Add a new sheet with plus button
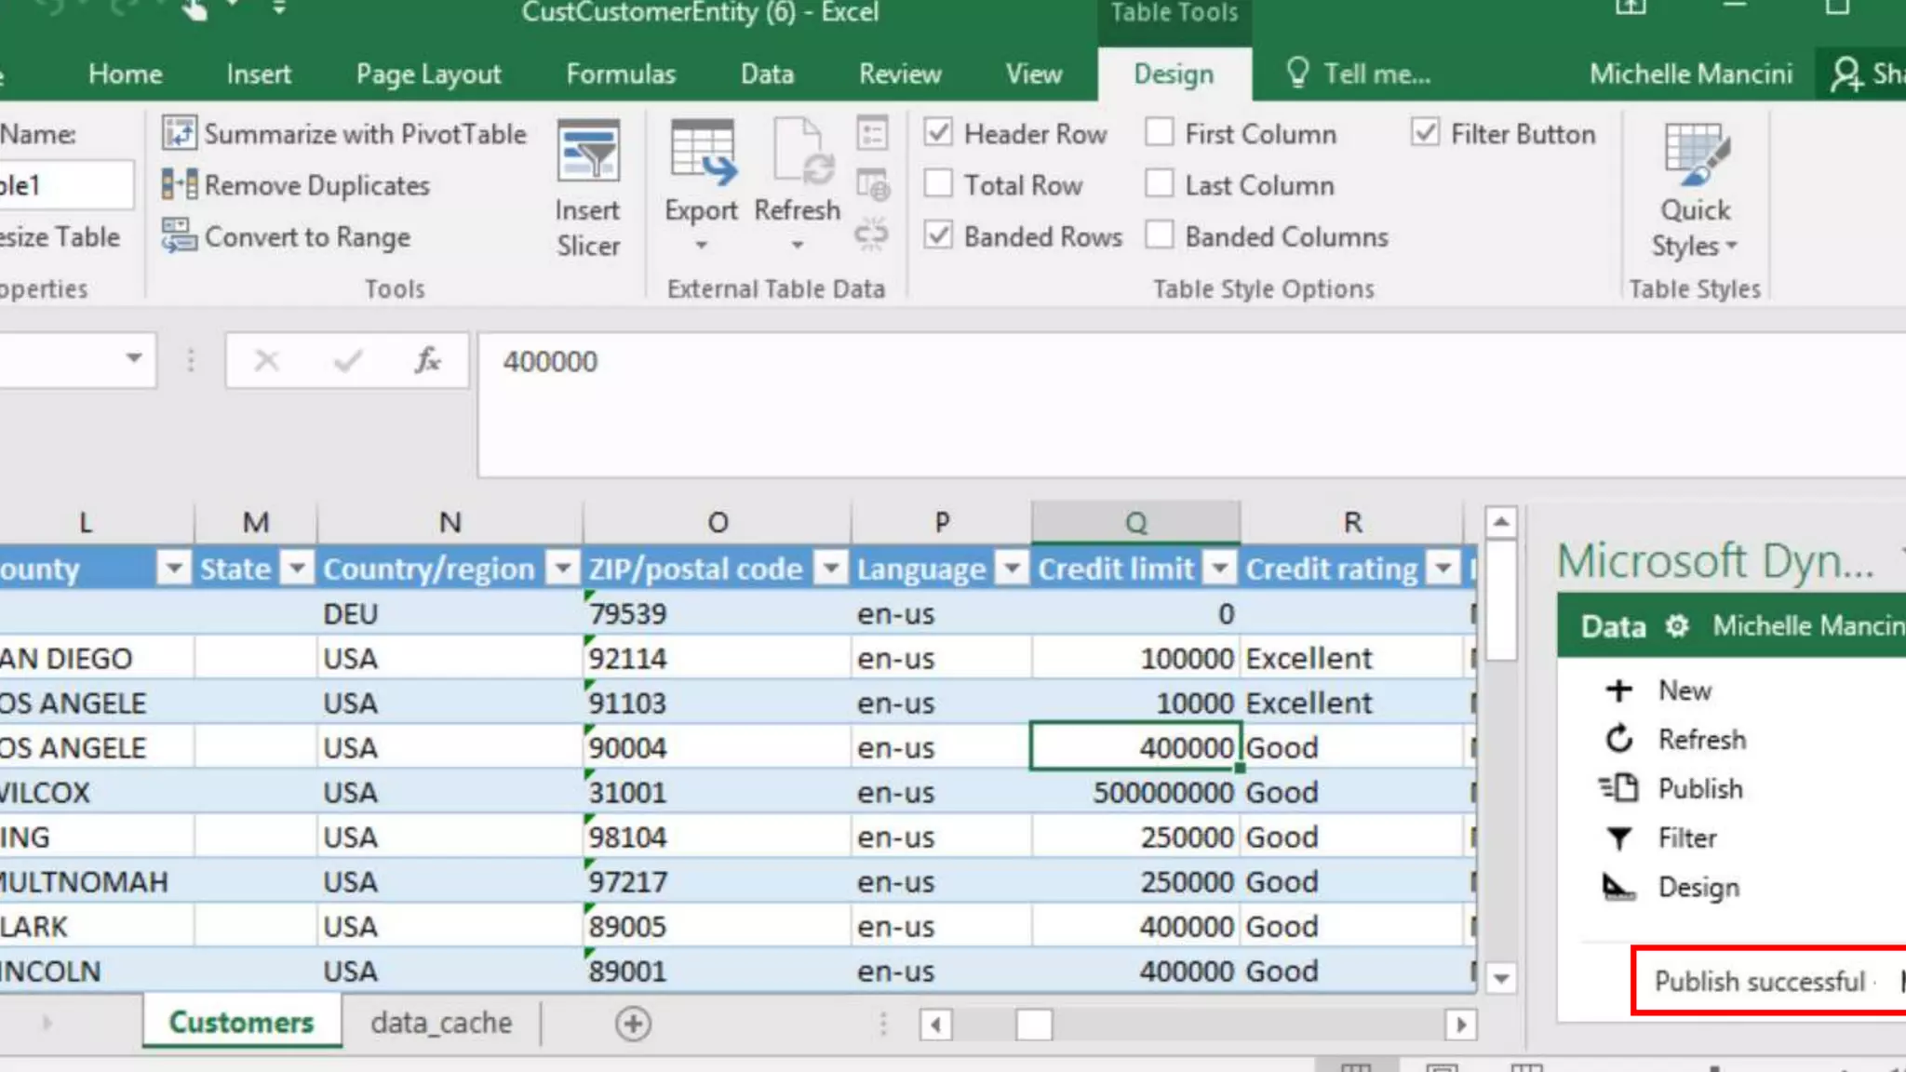 pos(633,1024)
